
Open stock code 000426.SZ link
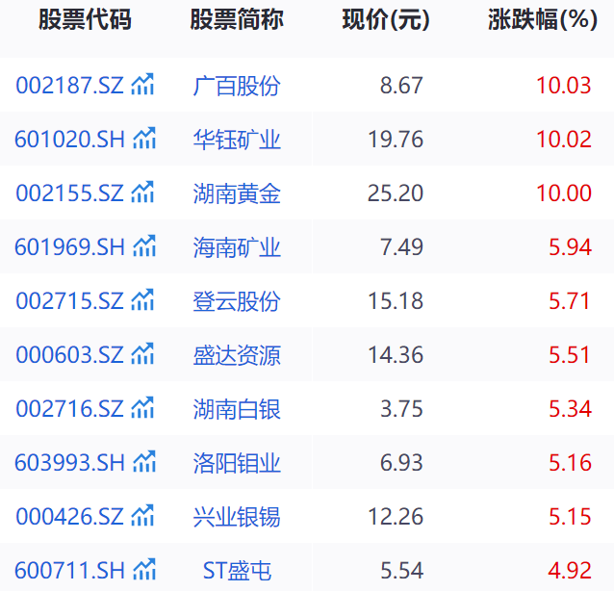69,516
